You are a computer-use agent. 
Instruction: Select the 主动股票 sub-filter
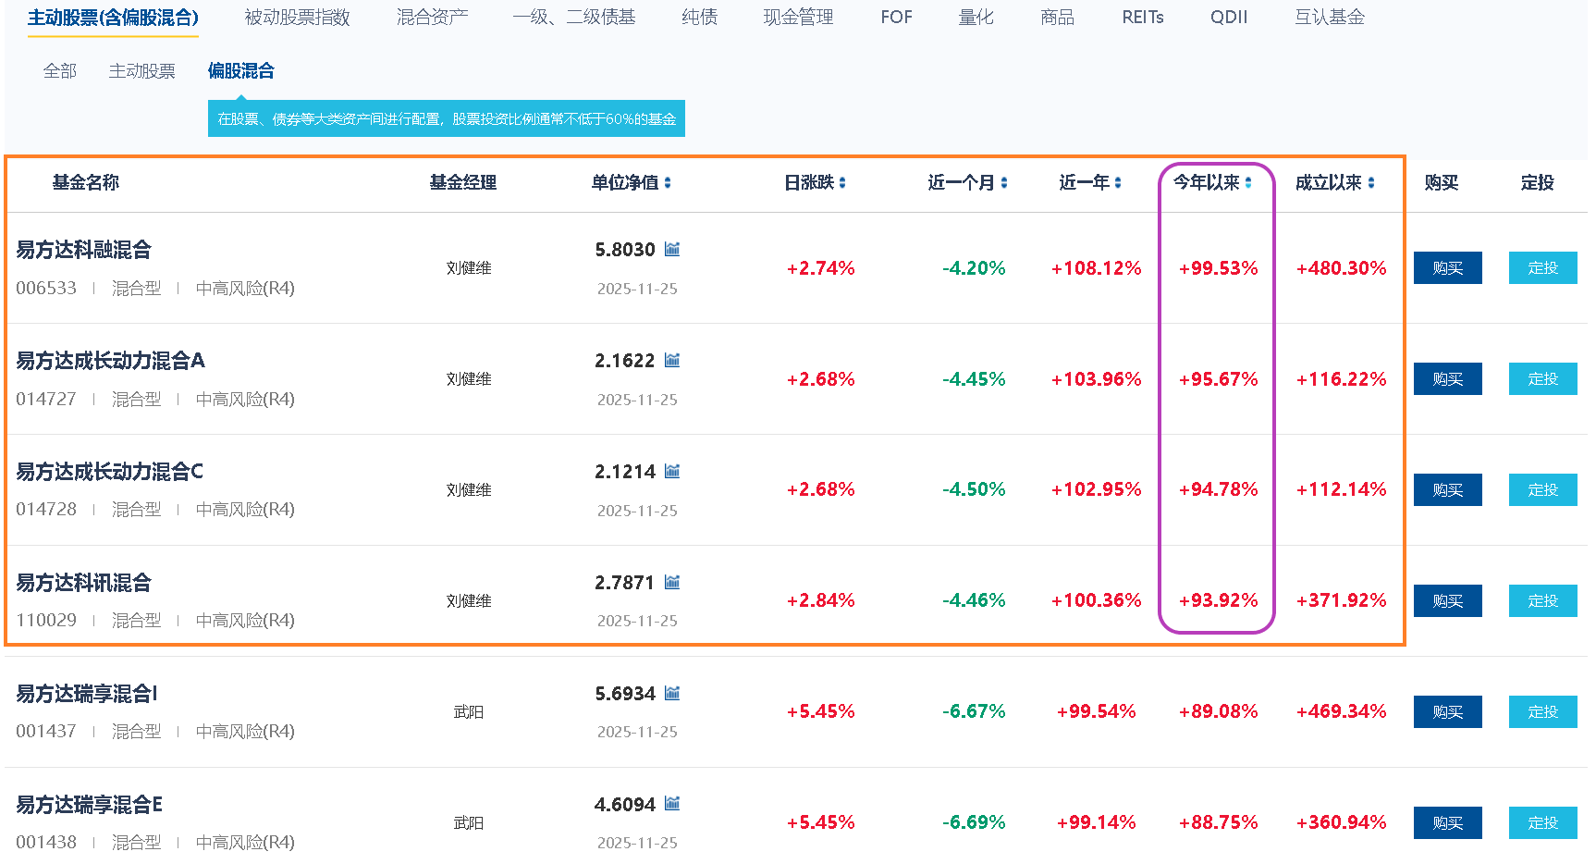pos(141,71)
